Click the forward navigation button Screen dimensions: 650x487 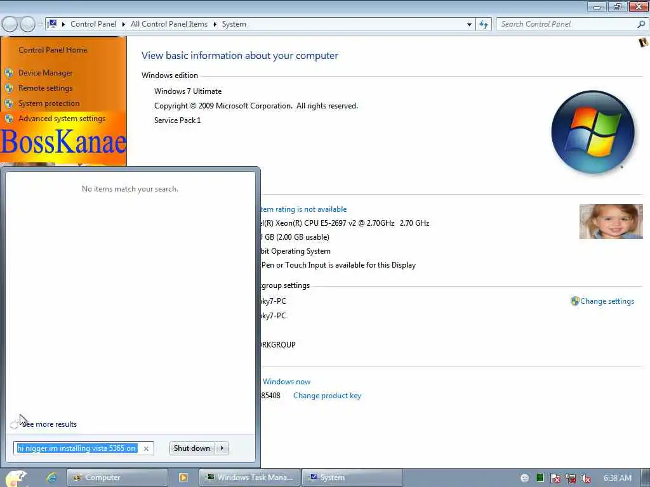pos(27,24)
